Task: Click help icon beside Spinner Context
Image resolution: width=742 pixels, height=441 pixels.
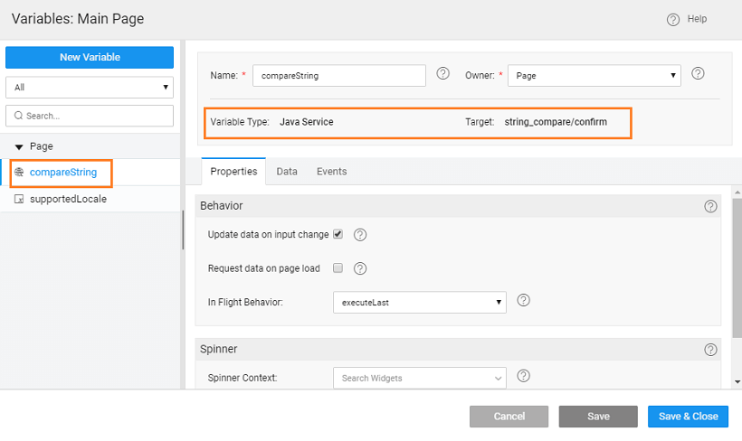Action: pyautogui.click(x=522, y=377)
